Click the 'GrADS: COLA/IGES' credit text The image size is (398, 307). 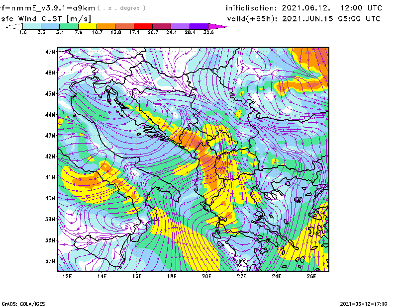[23, 304]
